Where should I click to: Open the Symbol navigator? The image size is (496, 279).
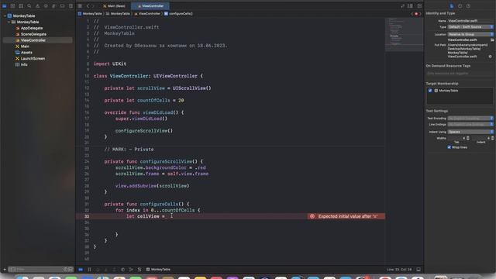[21, 6]
